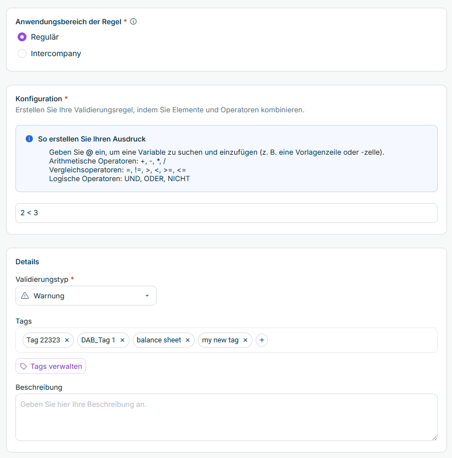
Task: Remove the DAB_Tag 1 tag
Action: [x=122, y=340]
